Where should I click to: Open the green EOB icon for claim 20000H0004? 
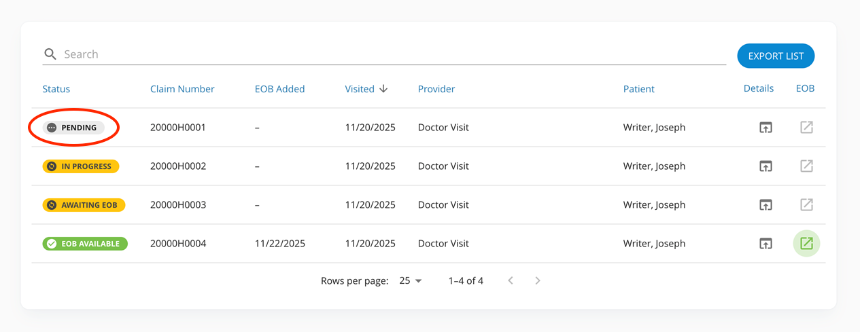[x=806, y=244]
